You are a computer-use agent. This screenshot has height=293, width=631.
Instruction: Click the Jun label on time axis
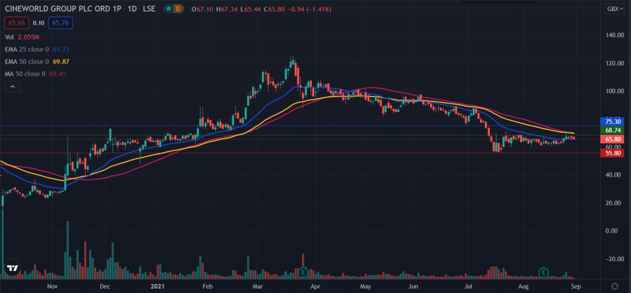pos(413,287)
